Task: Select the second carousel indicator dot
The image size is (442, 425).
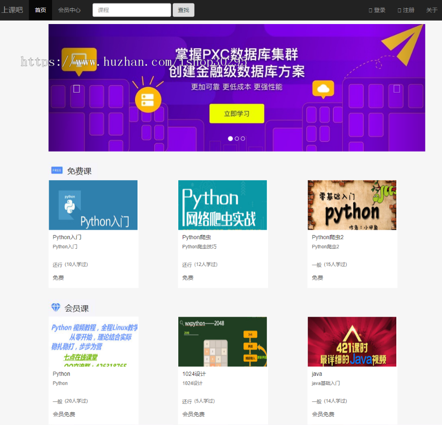Action: 237,138
